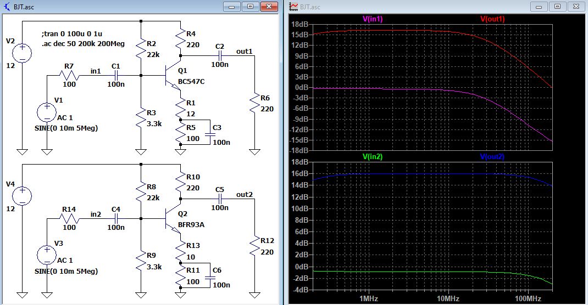Select capacitor C5 symbol

click(x=220, y=199)
